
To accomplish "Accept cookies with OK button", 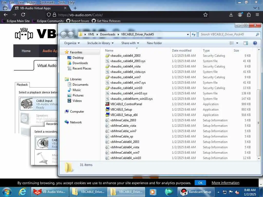I will [x=200, y=183].
